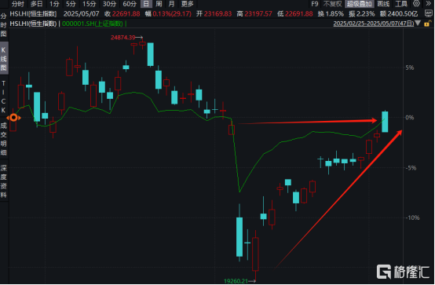Click the closing price 22691.88 value
Image resolution: width=435 pixels, height=285 pixels.
(126, 13)
